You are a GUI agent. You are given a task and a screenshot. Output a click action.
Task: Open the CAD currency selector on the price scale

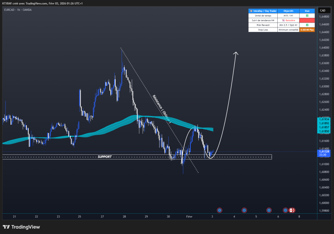(x=324, y=10)
